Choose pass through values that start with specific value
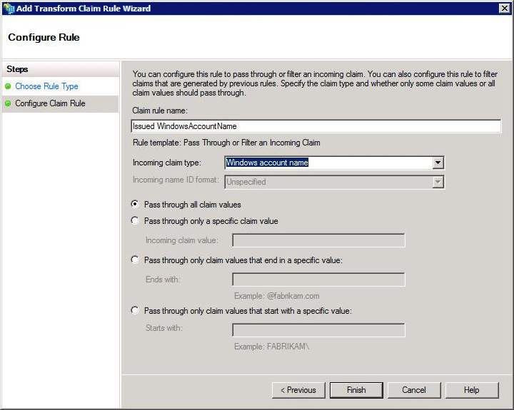This screenshot has height=410, width=514. tap(136, 310)
